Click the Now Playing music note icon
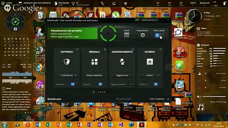 [201, 107]
